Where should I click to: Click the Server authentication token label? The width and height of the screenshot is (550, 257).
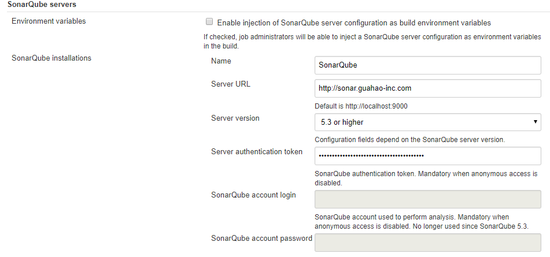point(257,152)
